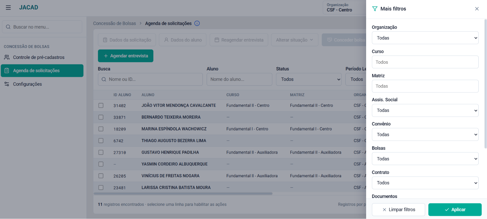The height and width of the screenshot is (219, 487).
Task: Open the hamburger menu icon
Action: [x=8, y=8]
